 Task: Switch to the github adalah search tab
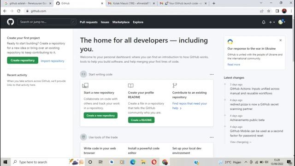coord(28,3)
